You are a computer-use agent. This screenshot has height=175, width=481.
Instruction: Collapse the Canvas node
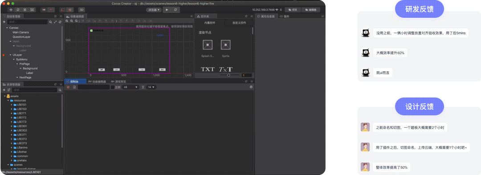coord(7,28)
